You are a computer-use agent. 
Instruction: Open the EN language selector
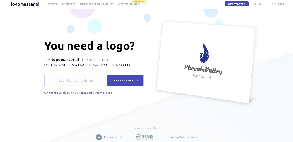260,4
